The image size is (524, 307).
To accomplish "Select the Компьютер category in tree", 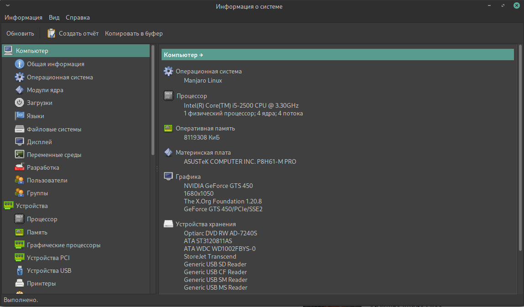I will 32,51.
